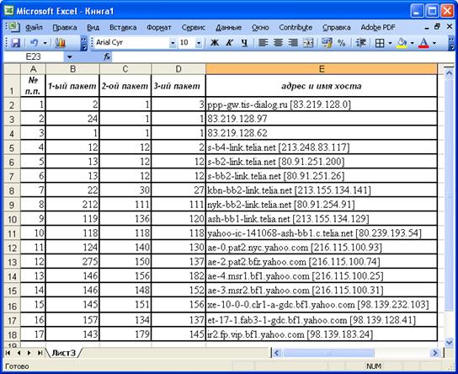
Task: Click the horizontal scrollbar left arrow
Action: point(276,353)
